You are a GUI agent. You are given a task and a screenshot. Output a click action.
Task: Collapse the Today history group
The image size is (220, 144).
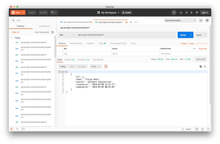[x=12, y=38]
